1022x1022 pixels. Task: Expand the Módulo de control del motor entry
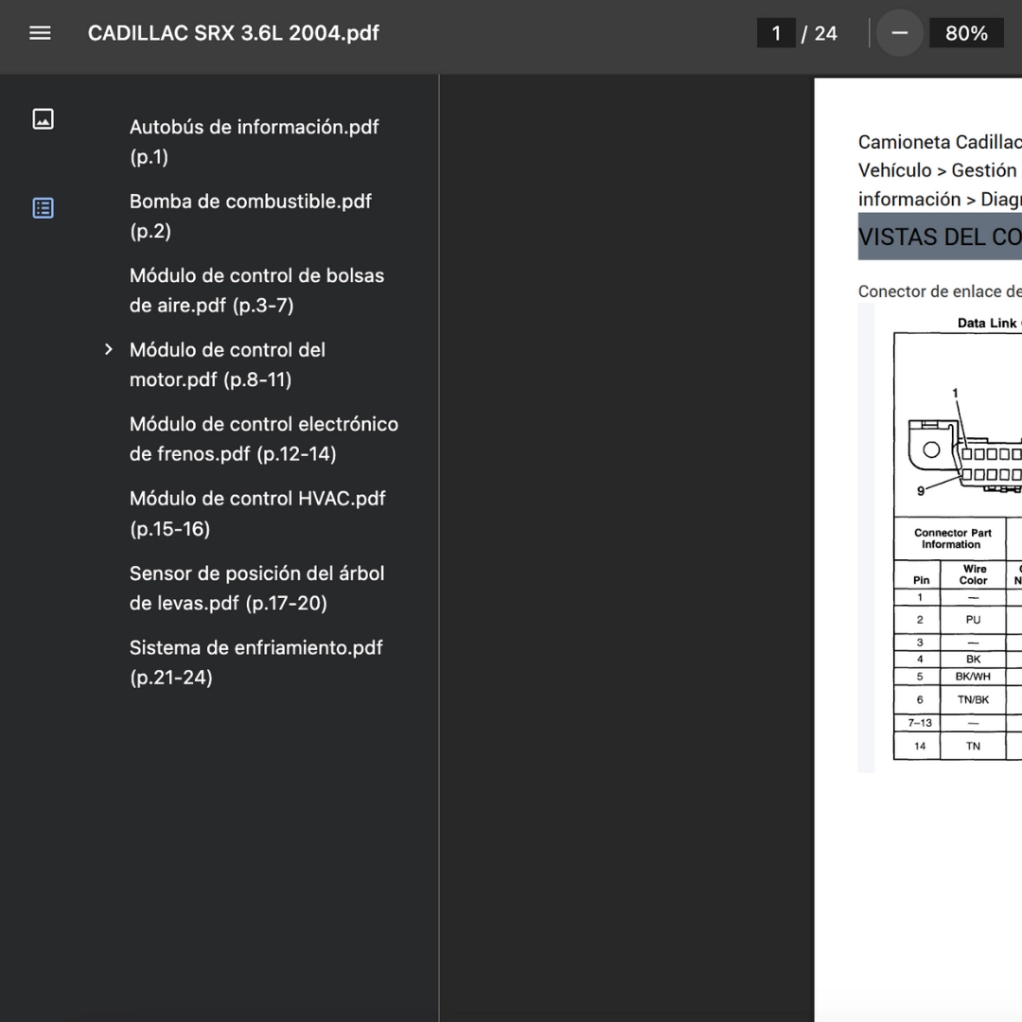coord(109,350)
